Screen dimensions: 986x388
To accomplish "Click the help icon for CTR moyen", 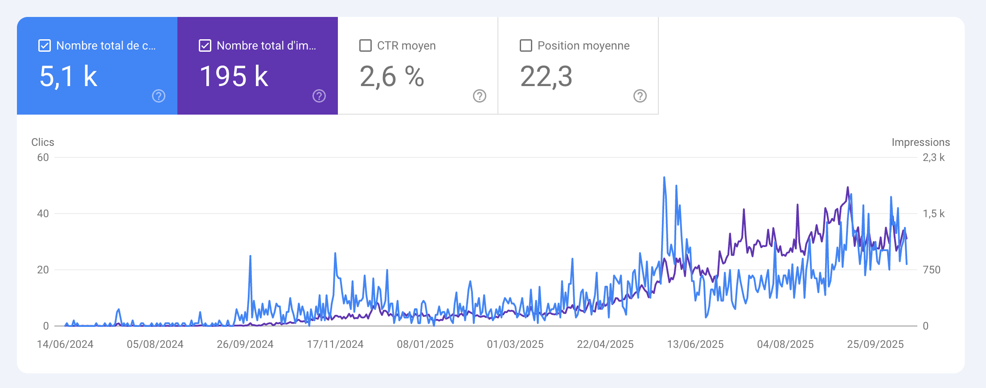I will click(480, 96).
